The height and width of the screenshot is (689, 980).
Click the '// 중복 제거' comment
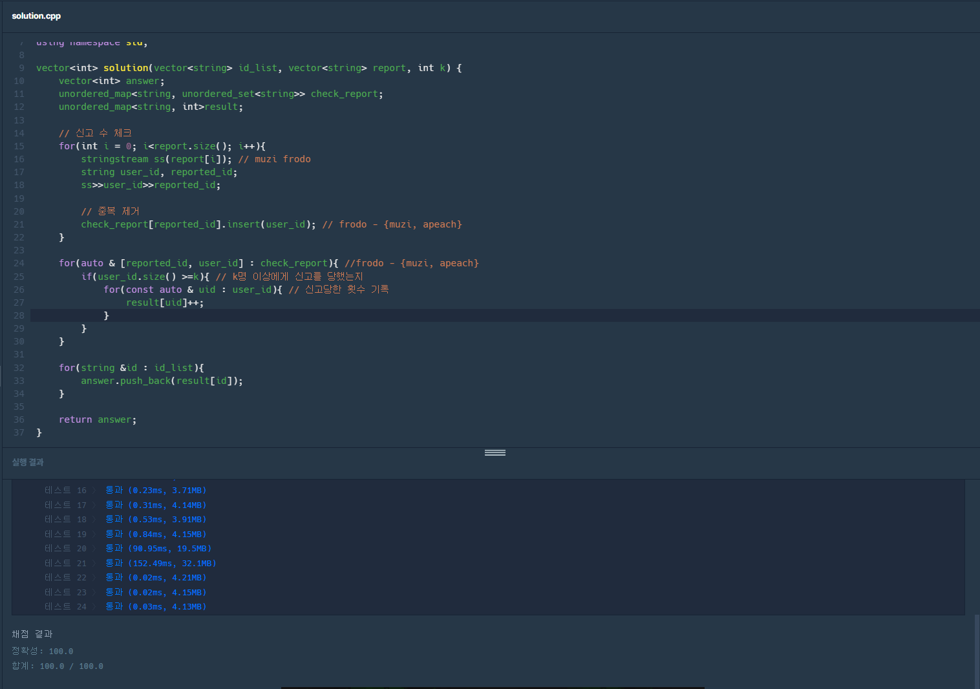[110, 211]
